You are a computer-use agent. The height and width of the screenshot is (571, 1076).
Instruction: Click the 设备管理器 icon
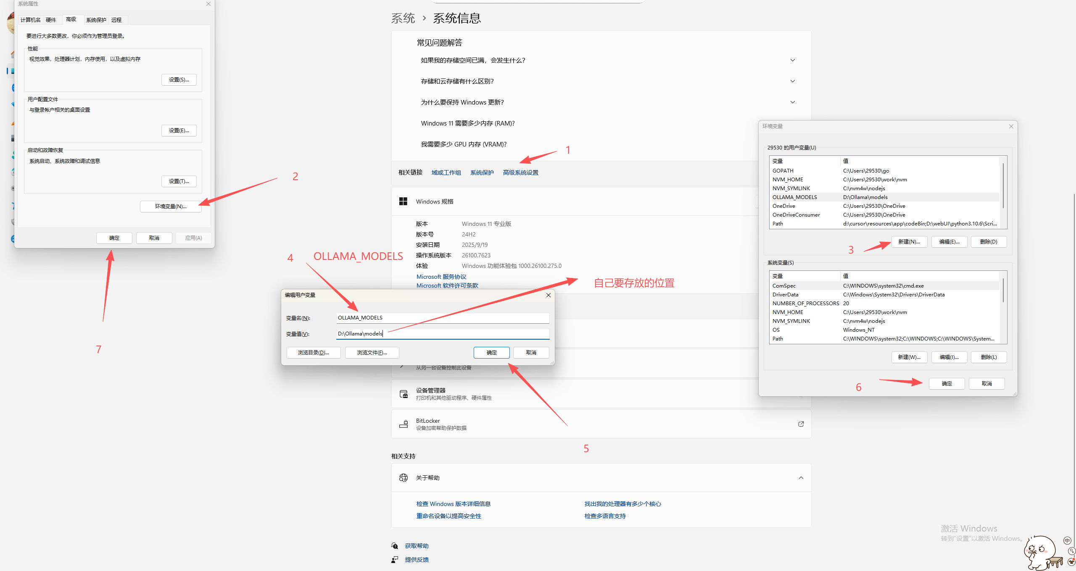click(403, 394)
